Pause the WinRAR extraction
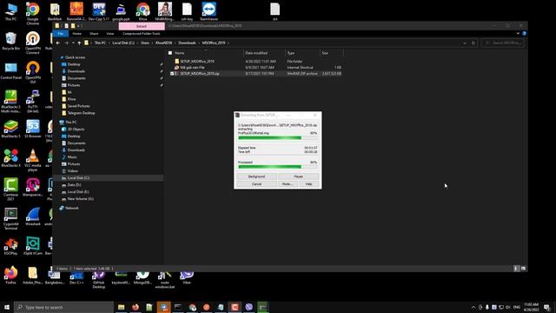The width and height of the screenshot is (556, 313). coord(298,176)
